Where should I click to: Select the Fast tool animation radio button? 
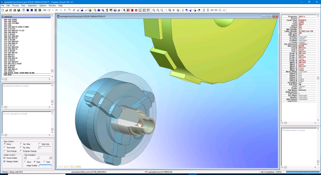(x=44, y=162)
